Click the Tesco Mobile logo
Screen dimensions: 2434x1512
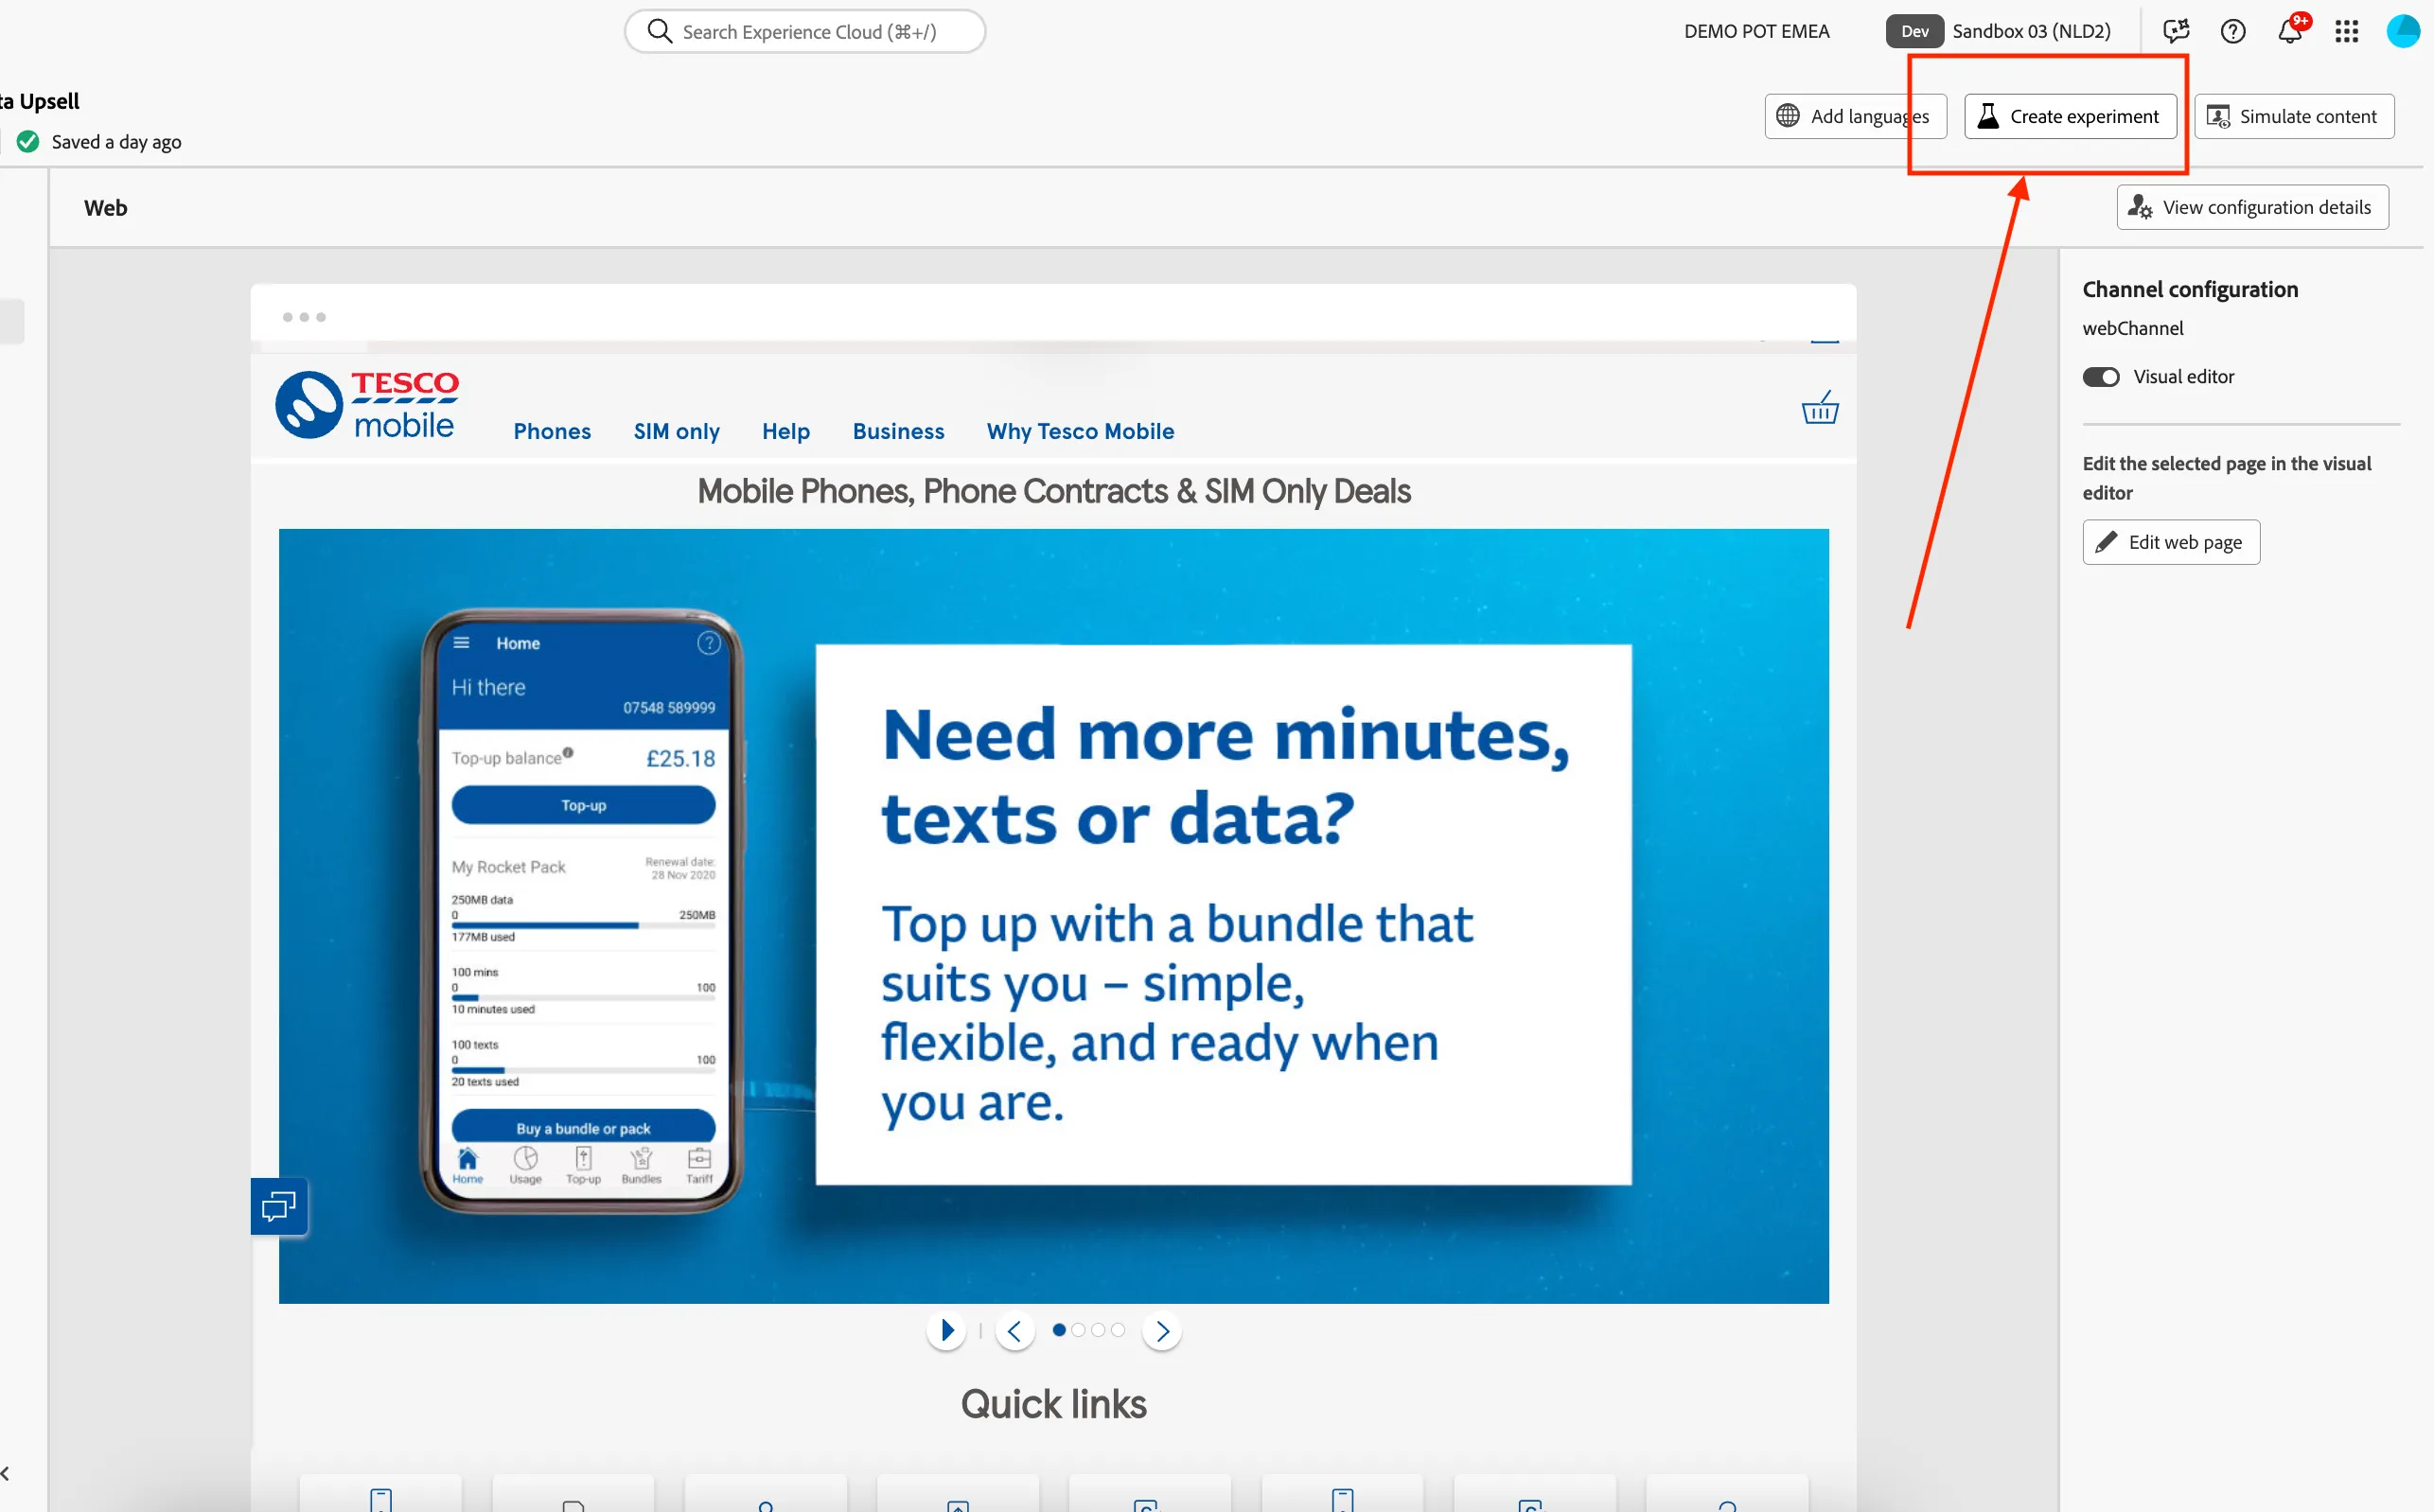(367, 405)
